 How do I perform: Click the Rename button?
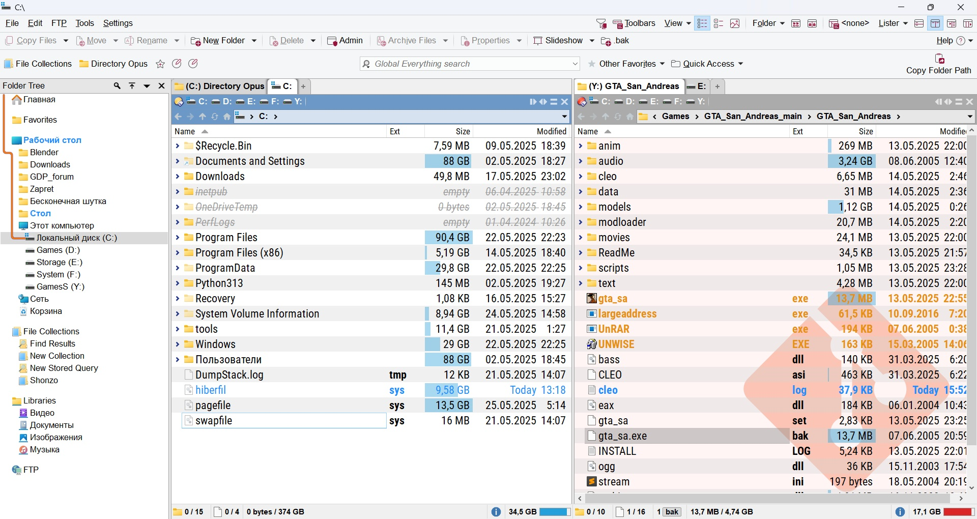coord(146,41)
